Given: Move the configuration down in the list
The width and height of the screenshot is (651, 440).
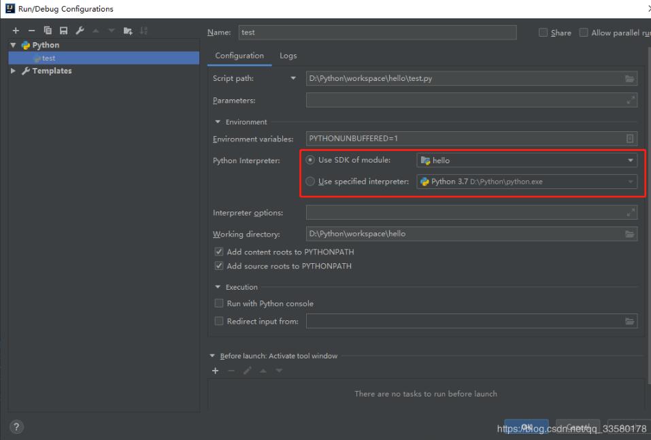Looking at the screenshot, I should click(x=112, y=31).
